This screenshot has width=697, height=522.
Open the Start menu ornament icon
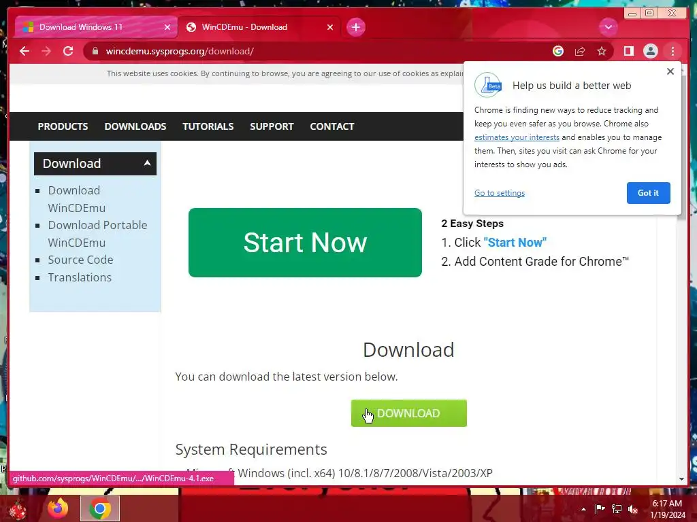(x=17, y=510)
